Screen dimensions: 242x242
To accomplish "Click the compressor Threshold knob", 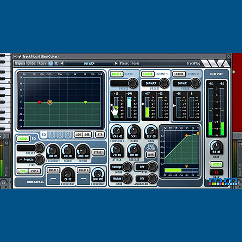I will [117, 130].
